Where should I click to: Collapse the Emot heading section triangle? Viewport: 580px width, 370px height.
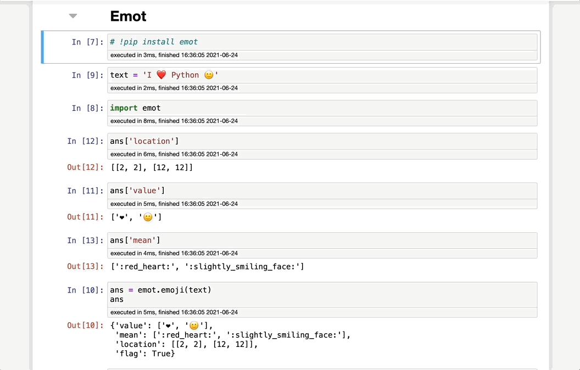tap(73, 16)
